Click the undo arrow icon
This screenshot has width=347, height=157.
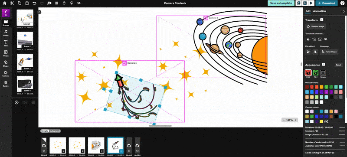point(34,3)
